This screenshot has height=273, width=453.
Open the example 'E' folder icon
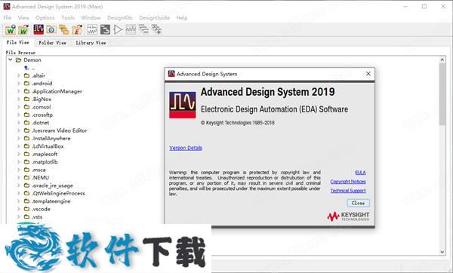tap(77, 29)
